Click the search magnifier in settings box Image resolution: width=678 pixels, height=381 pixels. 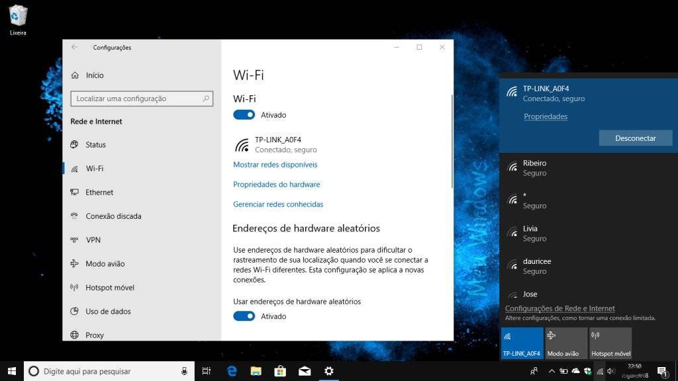[206, 99]
